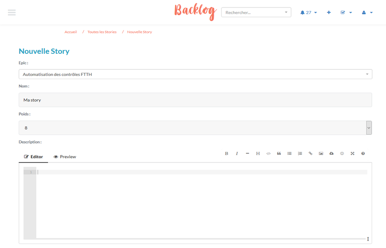
Task: Insert an unordered bullet list
Action: pyautogui.click(x=289, y=154)
